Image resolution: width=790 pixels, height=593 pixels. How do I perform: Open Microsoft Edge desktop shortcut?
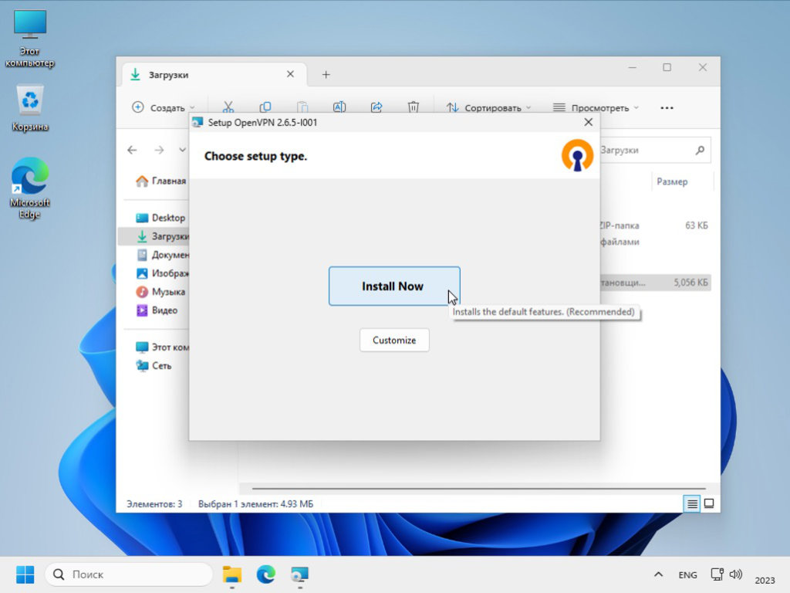coord(30,188)
